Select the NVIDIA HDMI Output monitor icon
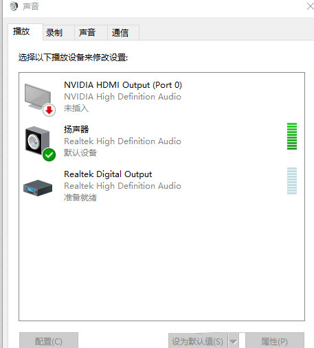The width and height of the screenshot is (314, 348). click(38, 97)
